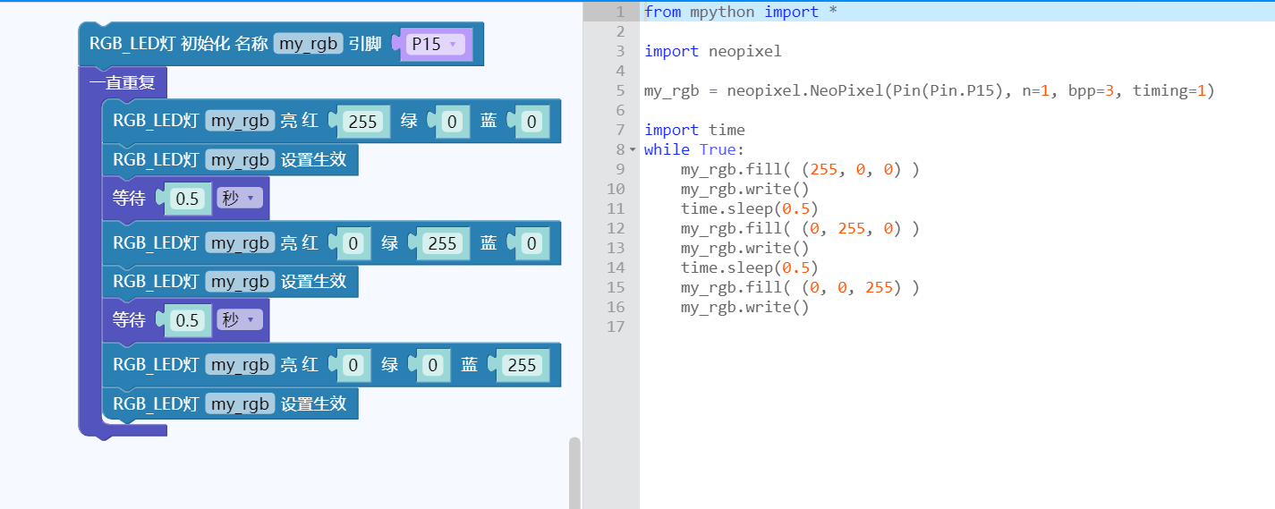The width and height of the screenshot is (1275, 509).
Task: Click the green value 255 input field
Action: tap(442, 243)
